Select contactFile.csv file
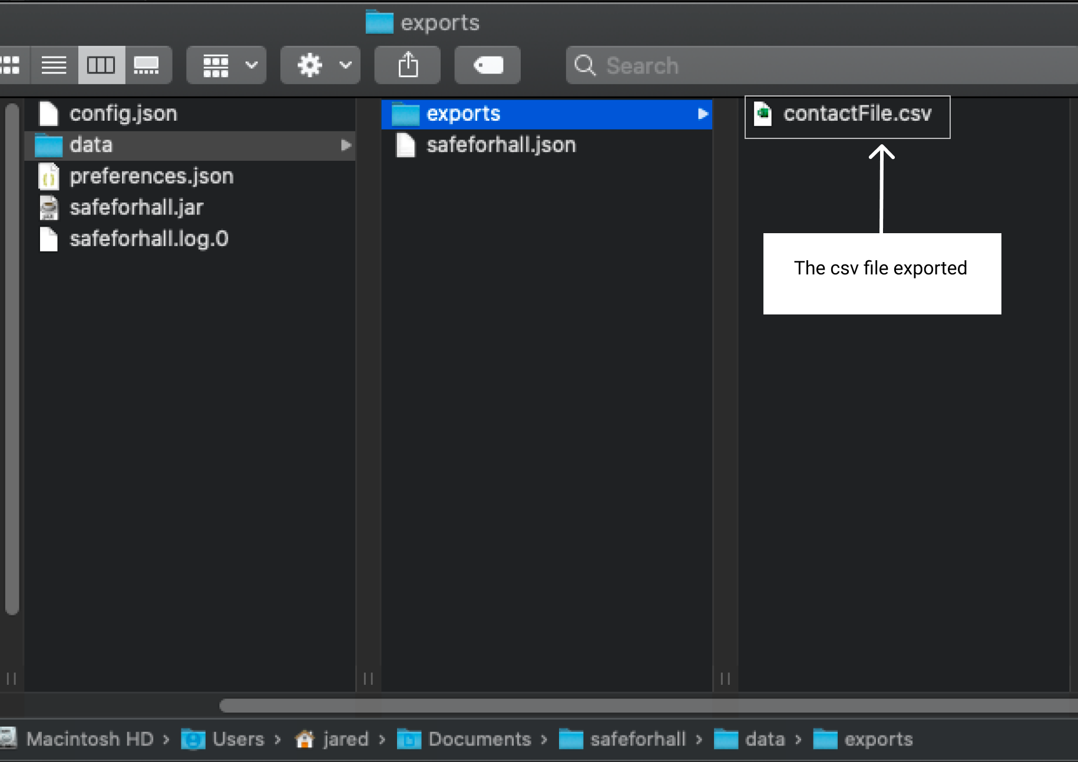Screen dimensions: 1078x762 coord(847,114)
